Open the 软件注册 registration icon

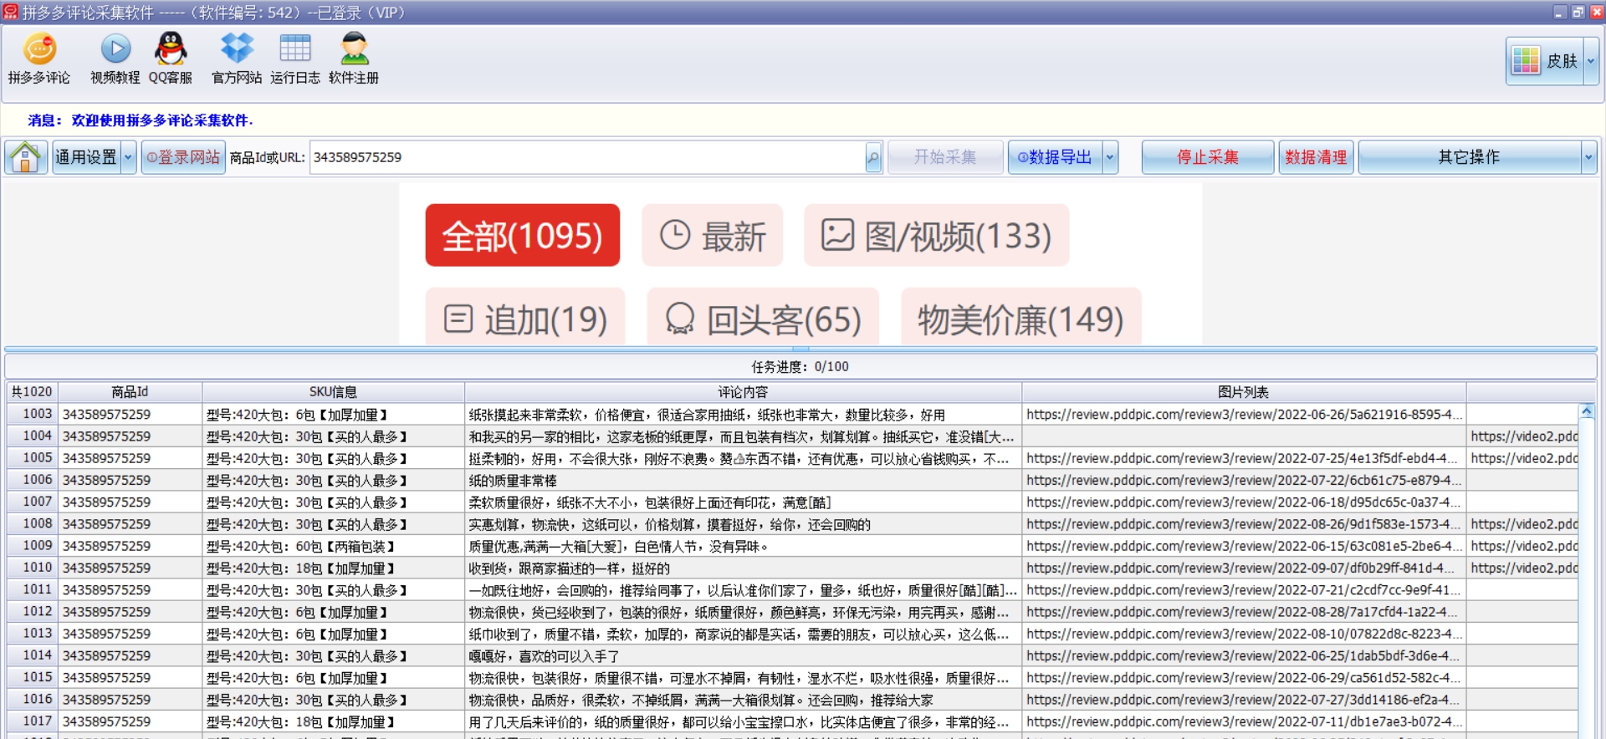coord(354,59)
